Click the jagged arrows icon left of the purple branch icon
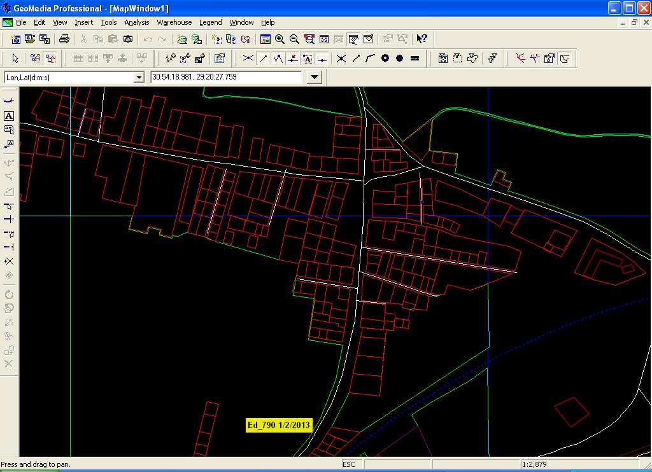This screenshot has width=652, height=472. pos(493,59)
